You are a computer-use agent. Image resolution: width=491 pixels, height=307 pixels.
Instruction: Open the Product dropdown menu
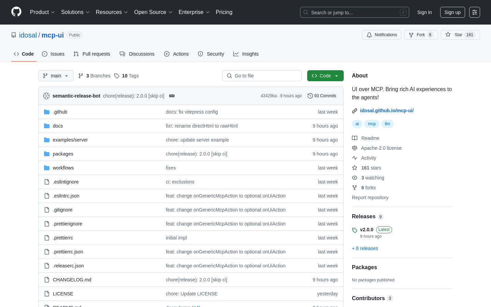[42, 12]
